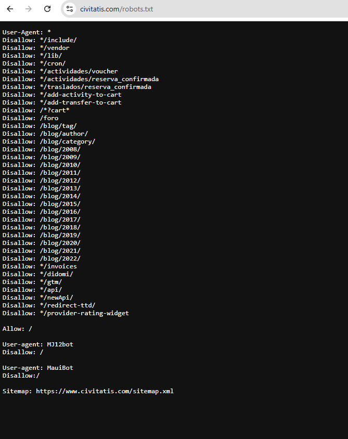Click the "Disallow: /blog/2022/" line
This screenshot has width=348, height=439.
click(41, 259)
